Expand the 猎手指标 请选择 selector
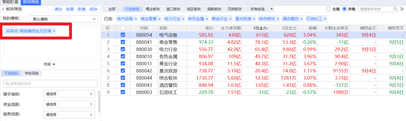The width and height of the screenshot is (406, 121). [x=69, y=94]
